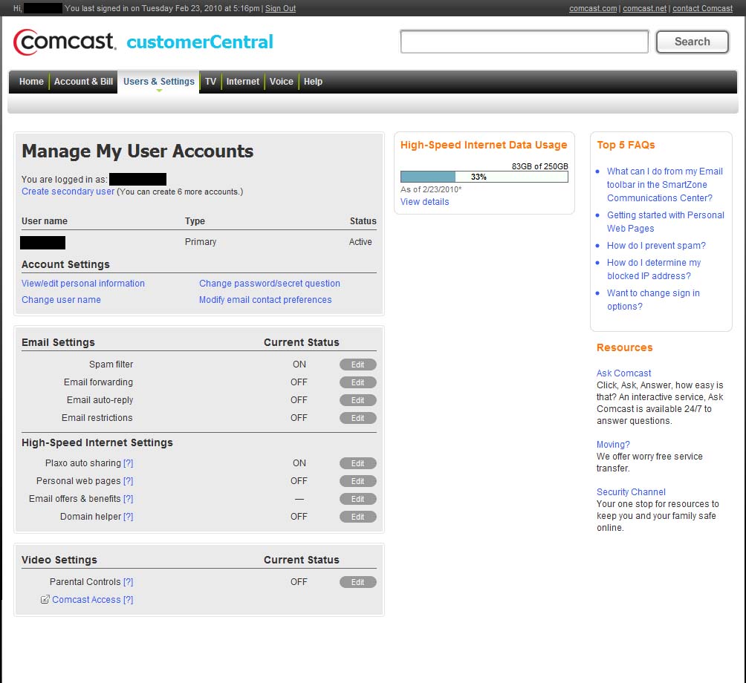Click help icon next to Domain helper
Viewport: 746px width, 683px height.
coord(129,517)
